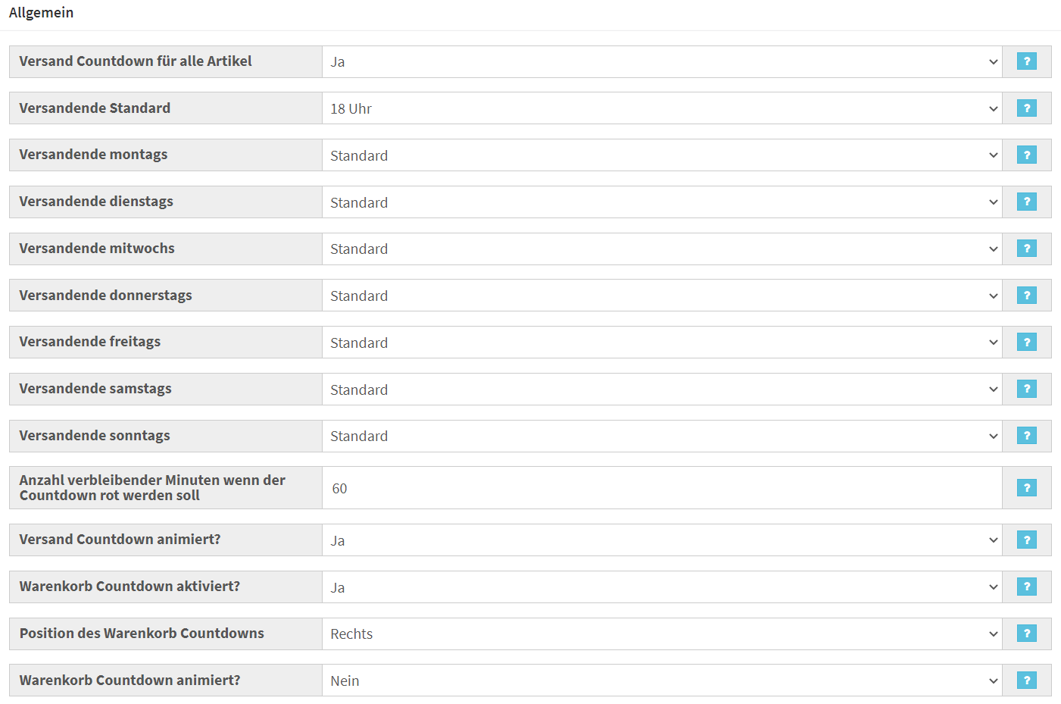Click help icon for Versand Countdown für alle Artikel
This screenshot has width=1061, height=704.
[1026, 61]
